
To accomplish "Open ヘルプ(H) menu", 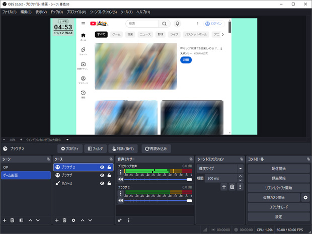I will (x=143, y=12).
